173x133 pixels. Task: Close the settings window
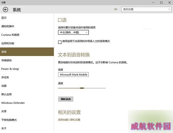[170, 3]
